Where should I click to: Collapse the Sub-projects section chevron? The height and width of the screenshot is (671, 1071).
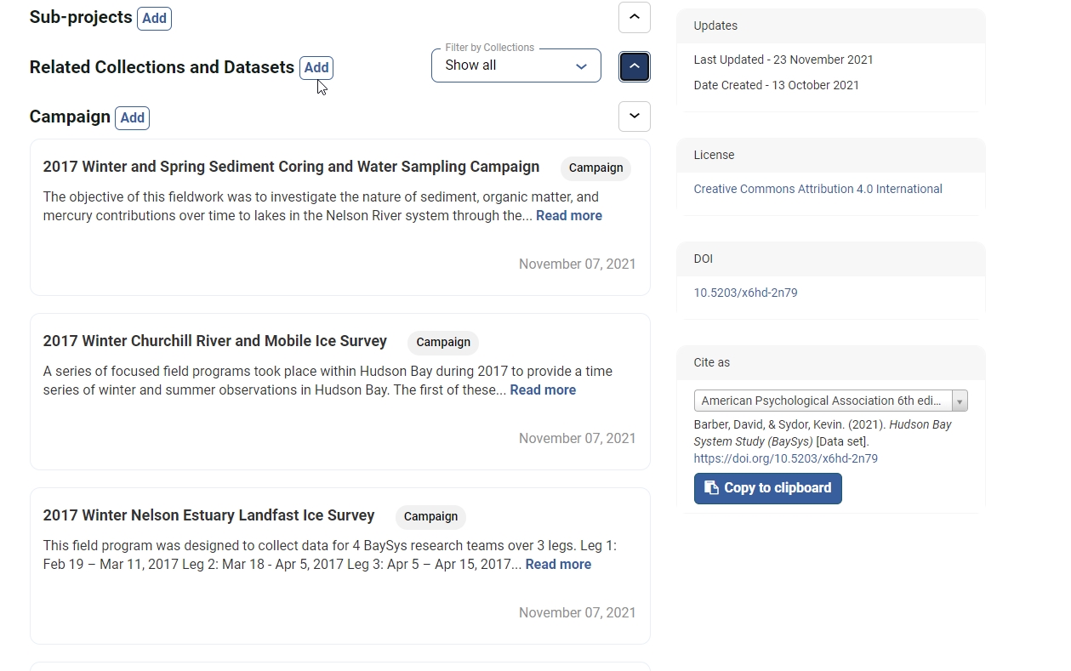[634, 17]
